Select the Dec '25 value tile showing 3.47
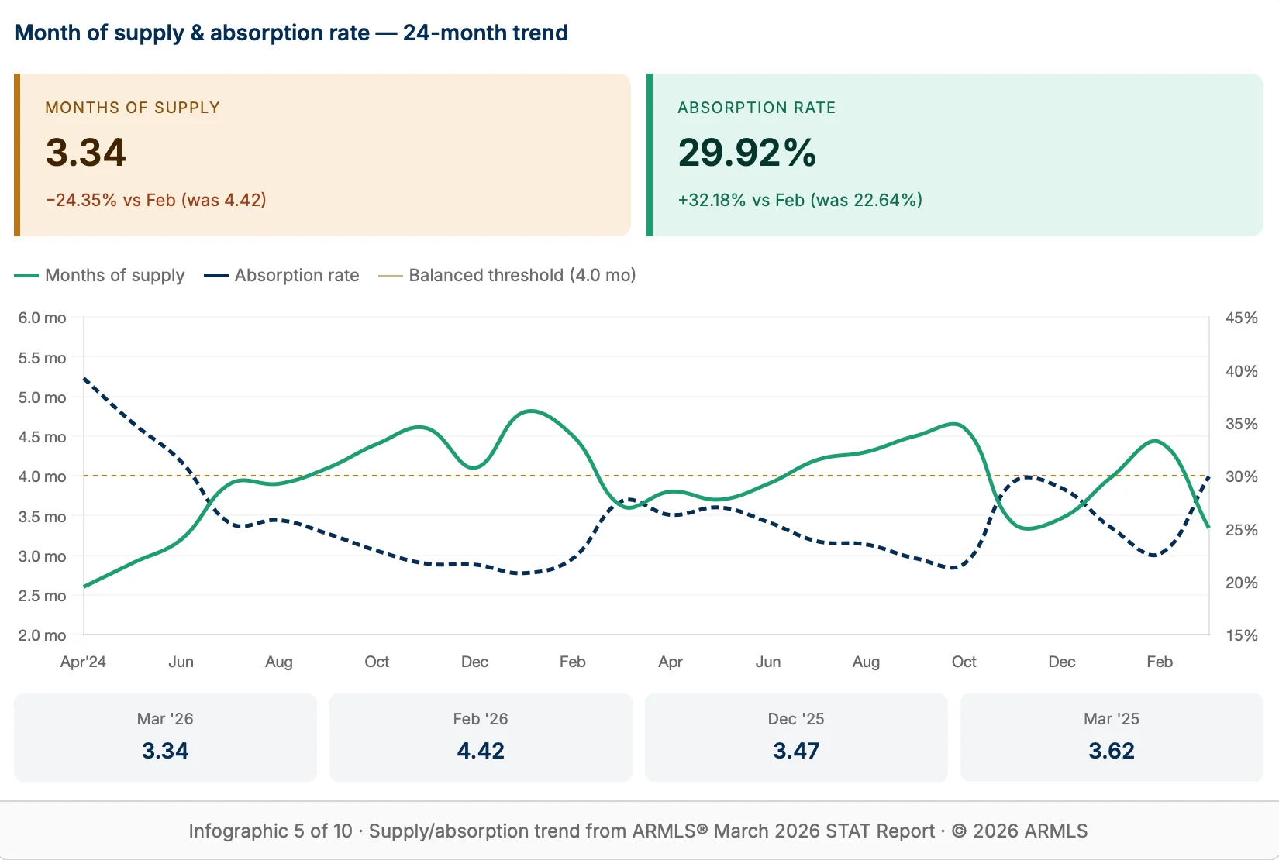 (x=795, y=737)
